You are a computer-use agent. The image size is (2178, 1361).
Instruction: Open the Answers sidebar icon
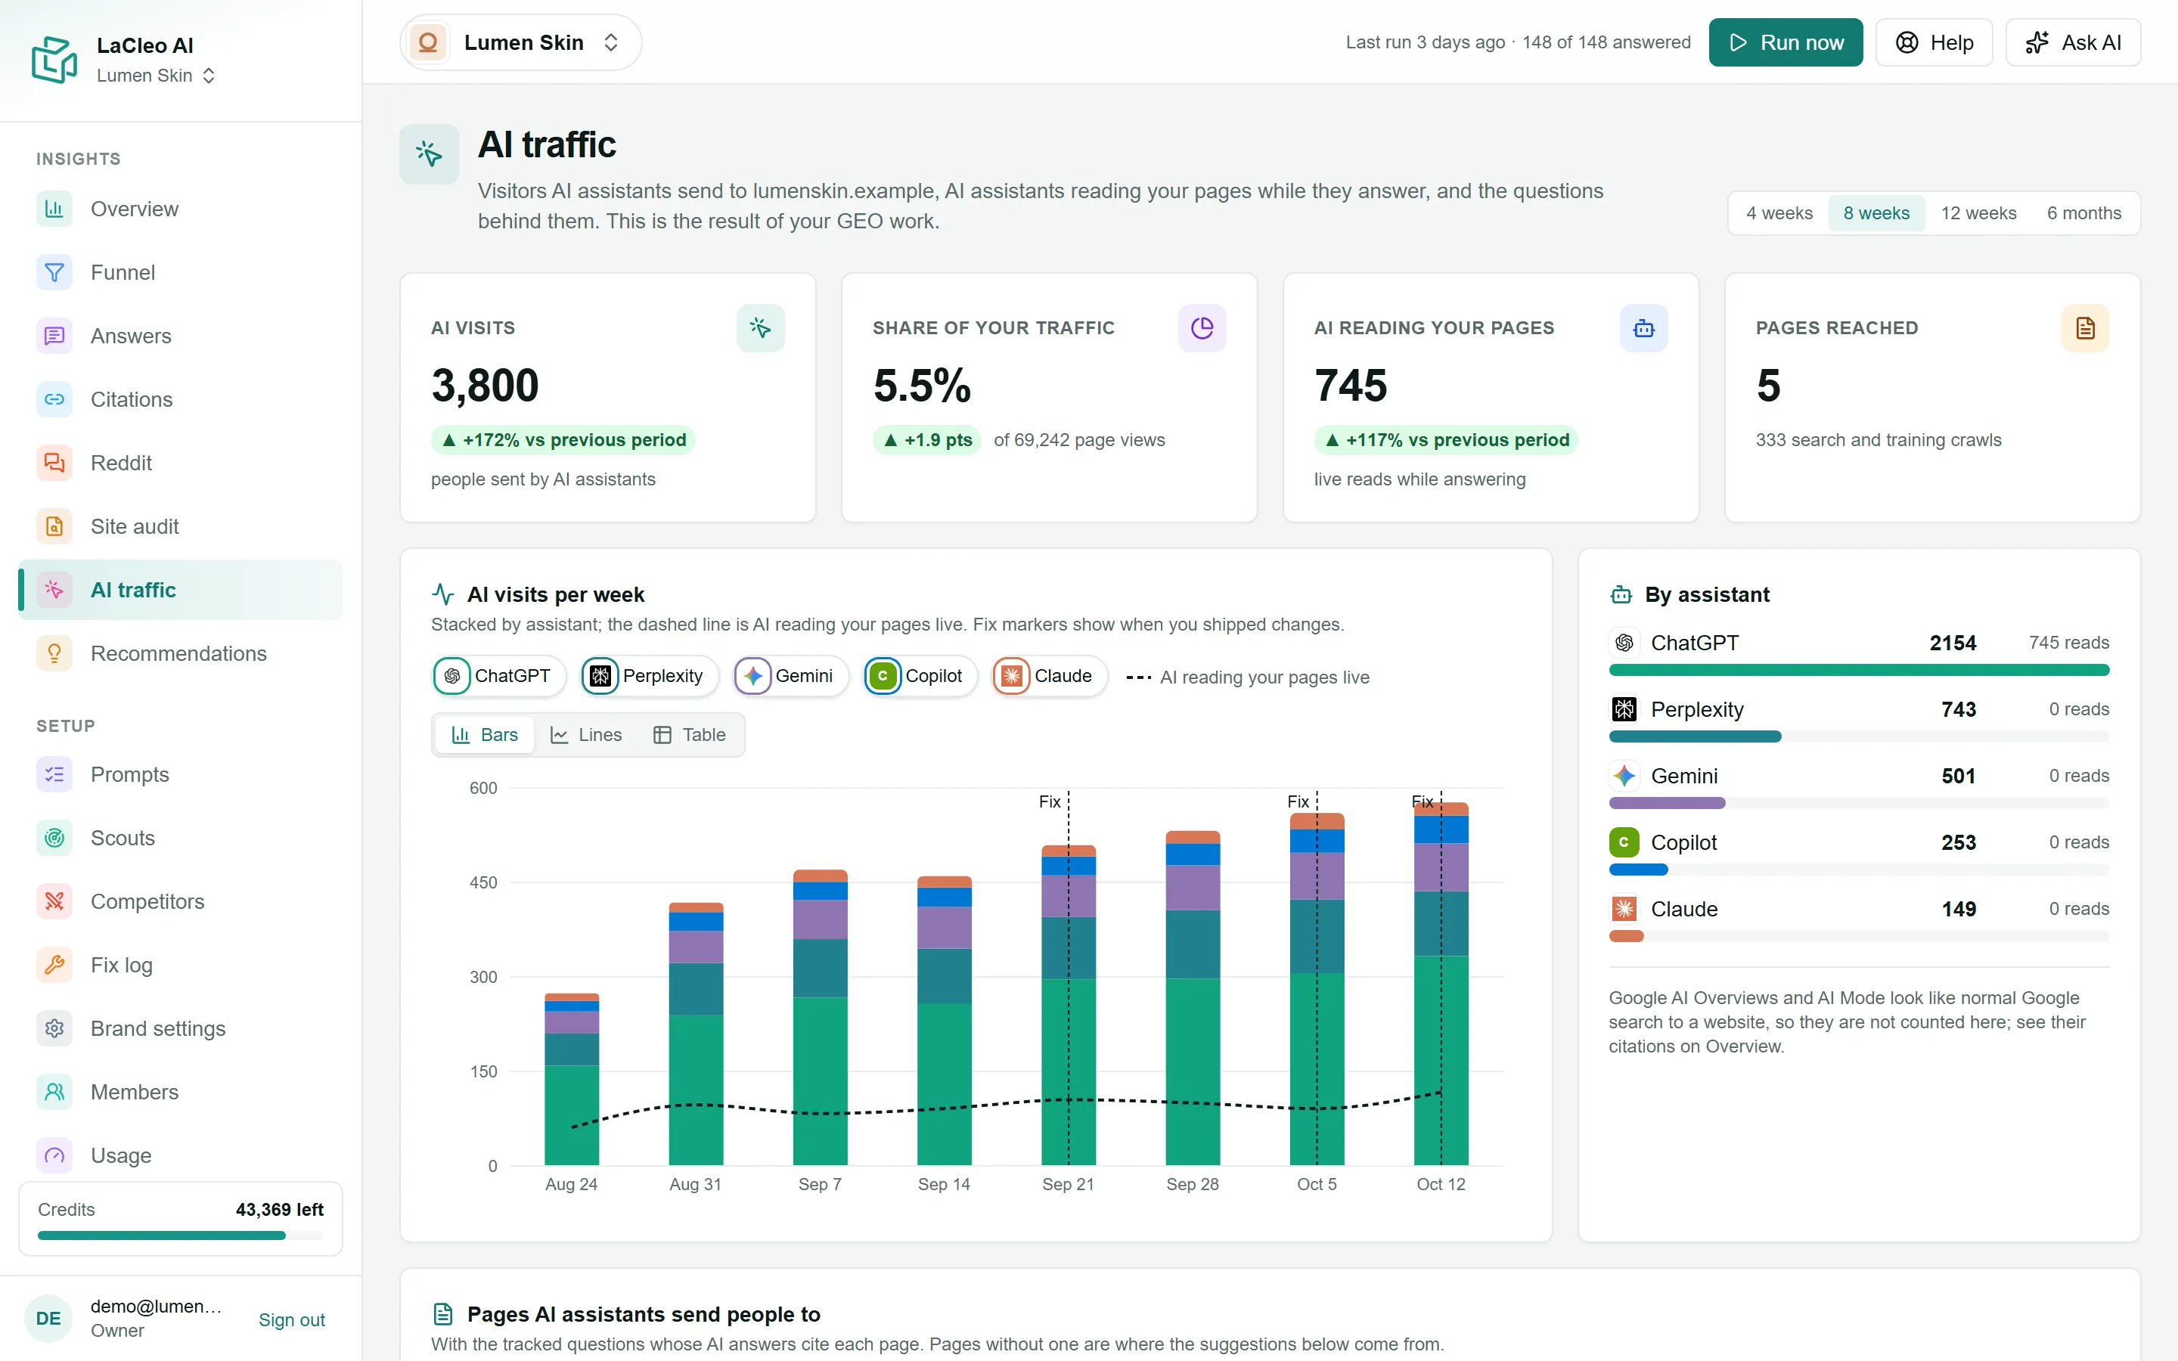click(x=54, y=336)
